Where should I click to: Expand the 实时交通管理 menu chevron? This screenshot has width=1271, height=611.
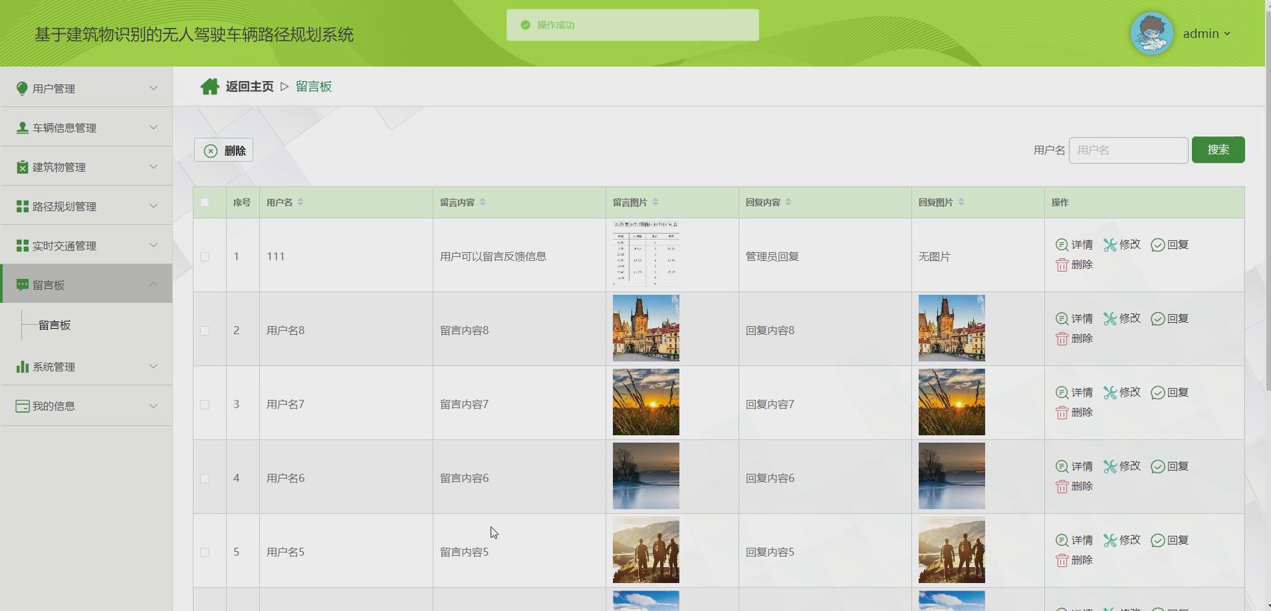tap(154, 245)
